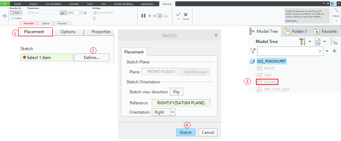Screen dimensions: 341x141
Task: Click the flip angle direction icon
Action: (85, 13)
